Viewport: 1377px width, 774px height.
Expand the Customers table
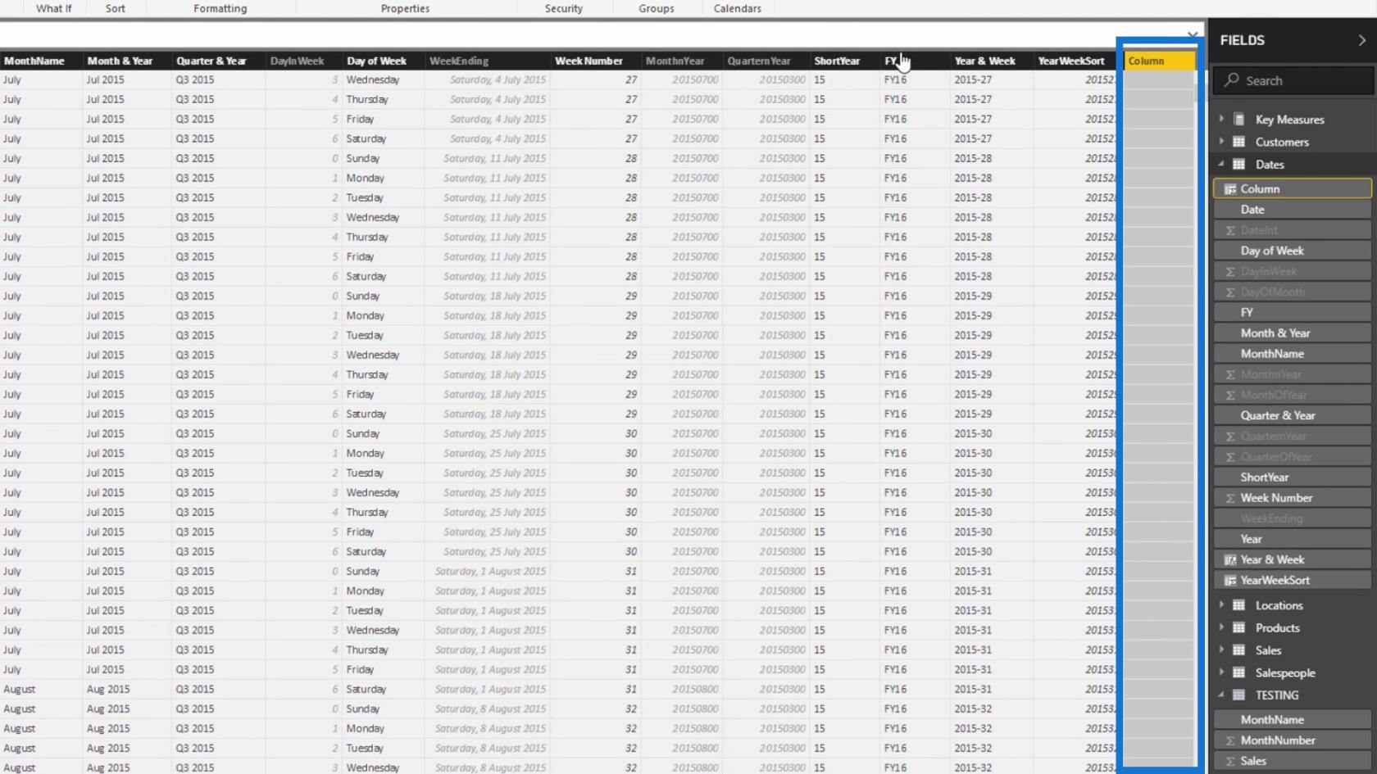coord(1221,142)
